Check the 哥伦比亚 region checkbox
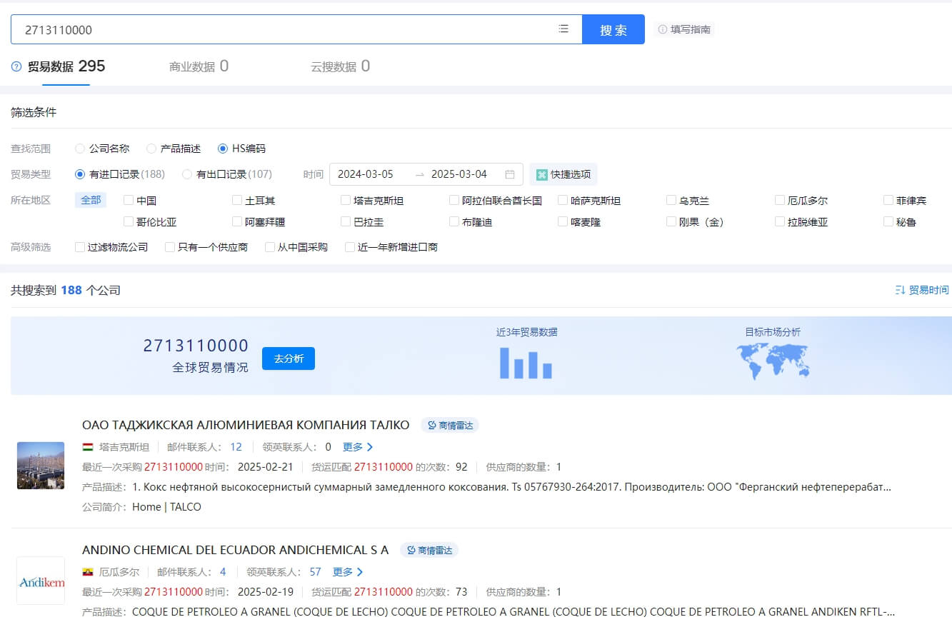The image size is (952, 627). pos(129,222)
